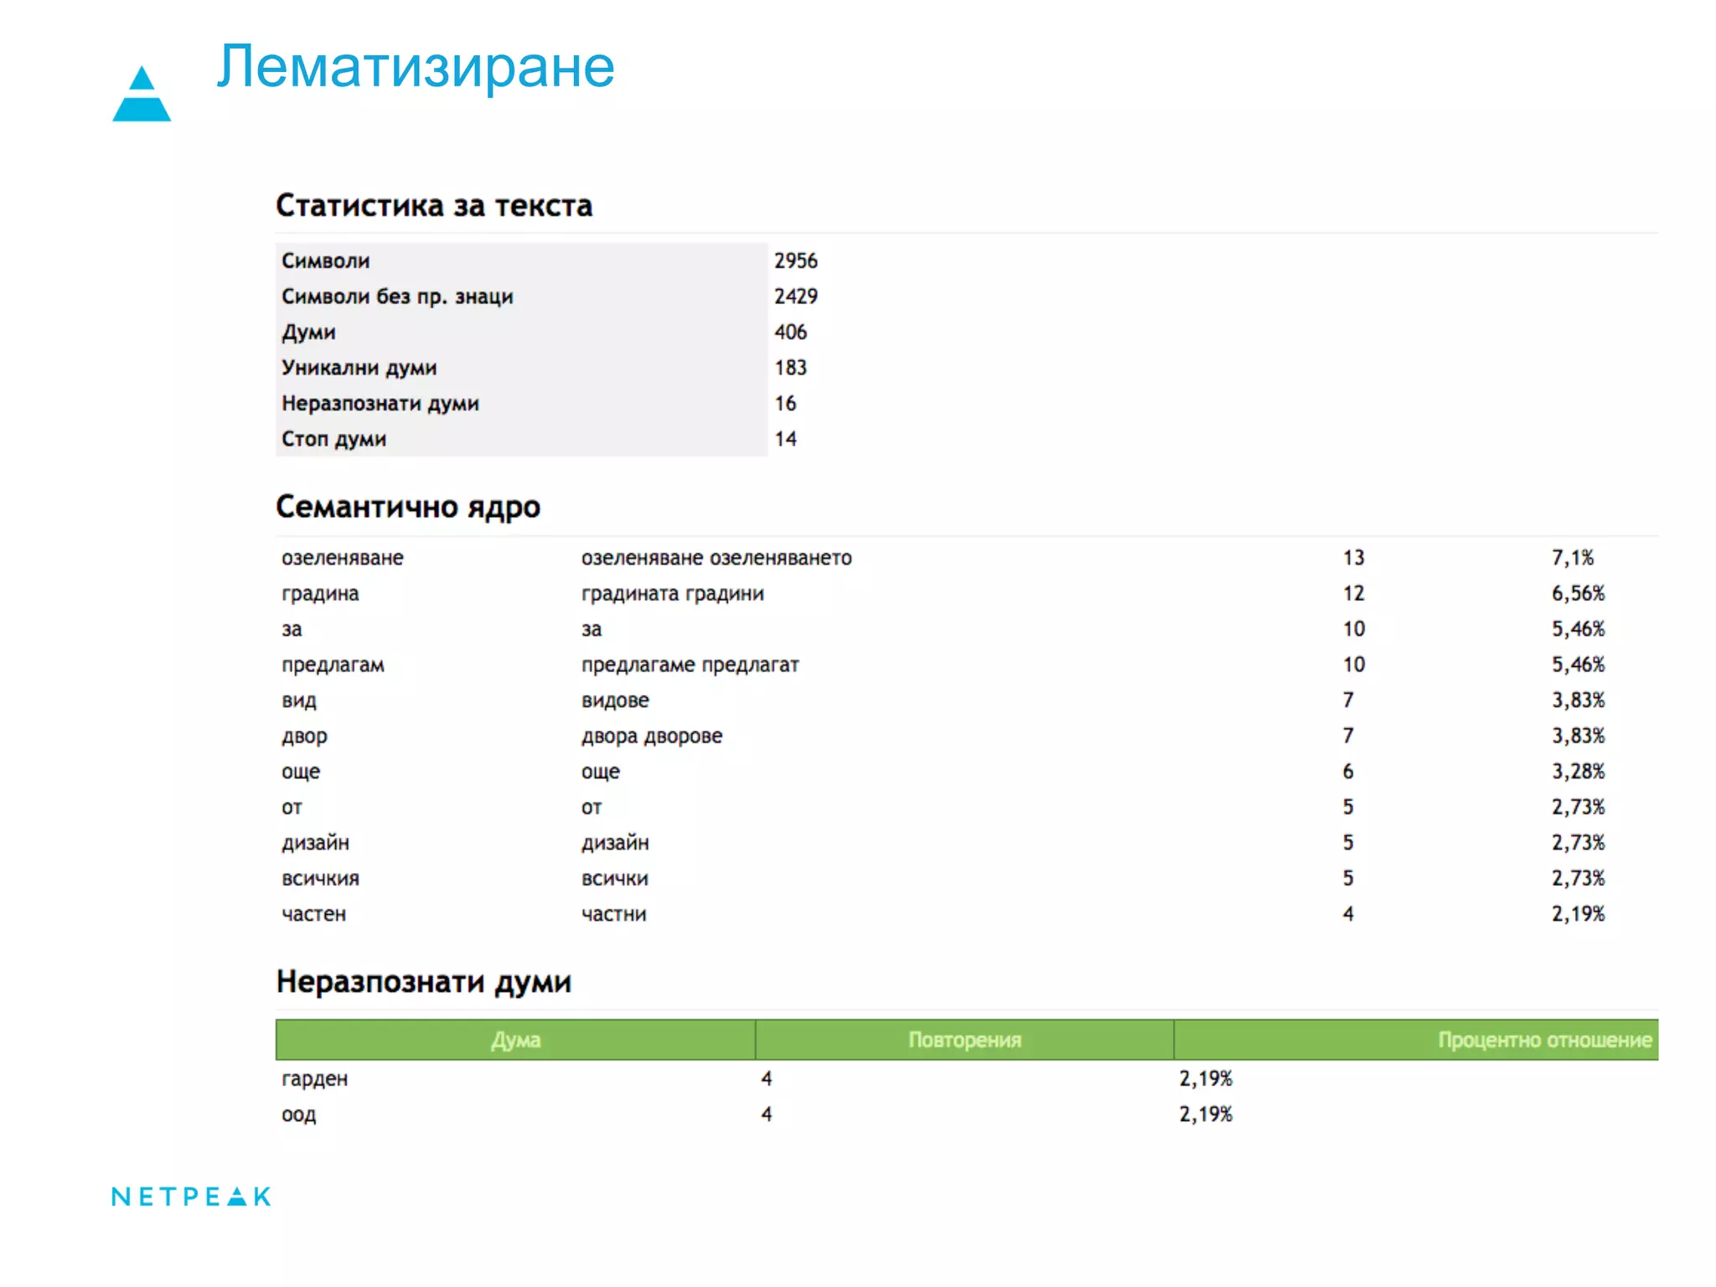The image size is (1716, 1287).
Task: Select the slide title Лематизиране
Action: 416,66
